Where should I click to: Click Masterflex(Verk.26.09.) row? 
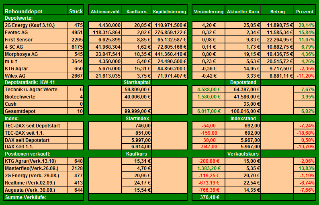36,168
